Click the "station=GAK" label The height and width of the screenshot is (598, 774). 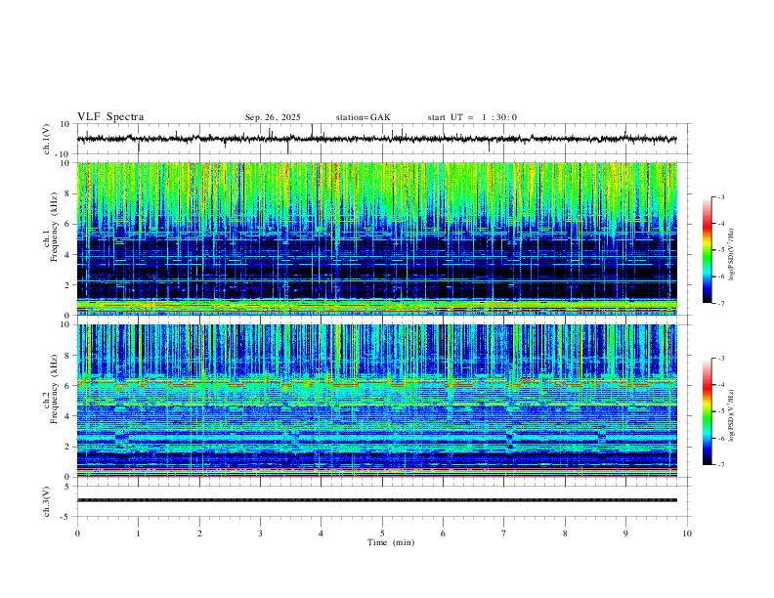click(x=363, y=117)
